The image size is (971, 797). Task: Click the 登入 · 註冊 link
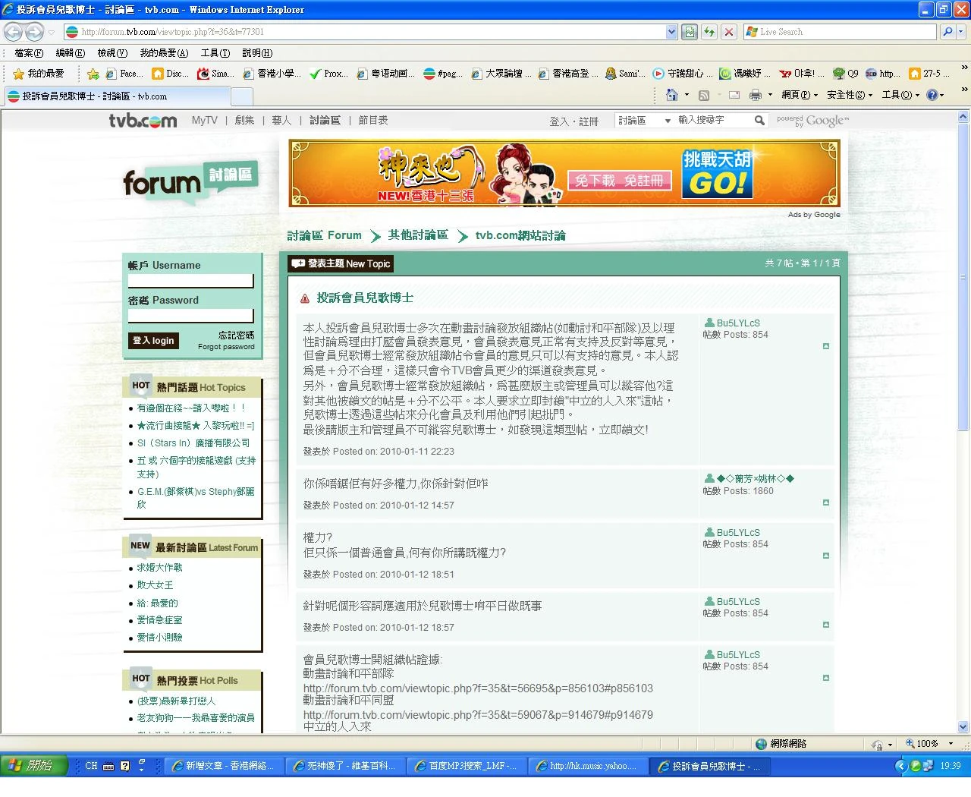(x=573, y=121)
